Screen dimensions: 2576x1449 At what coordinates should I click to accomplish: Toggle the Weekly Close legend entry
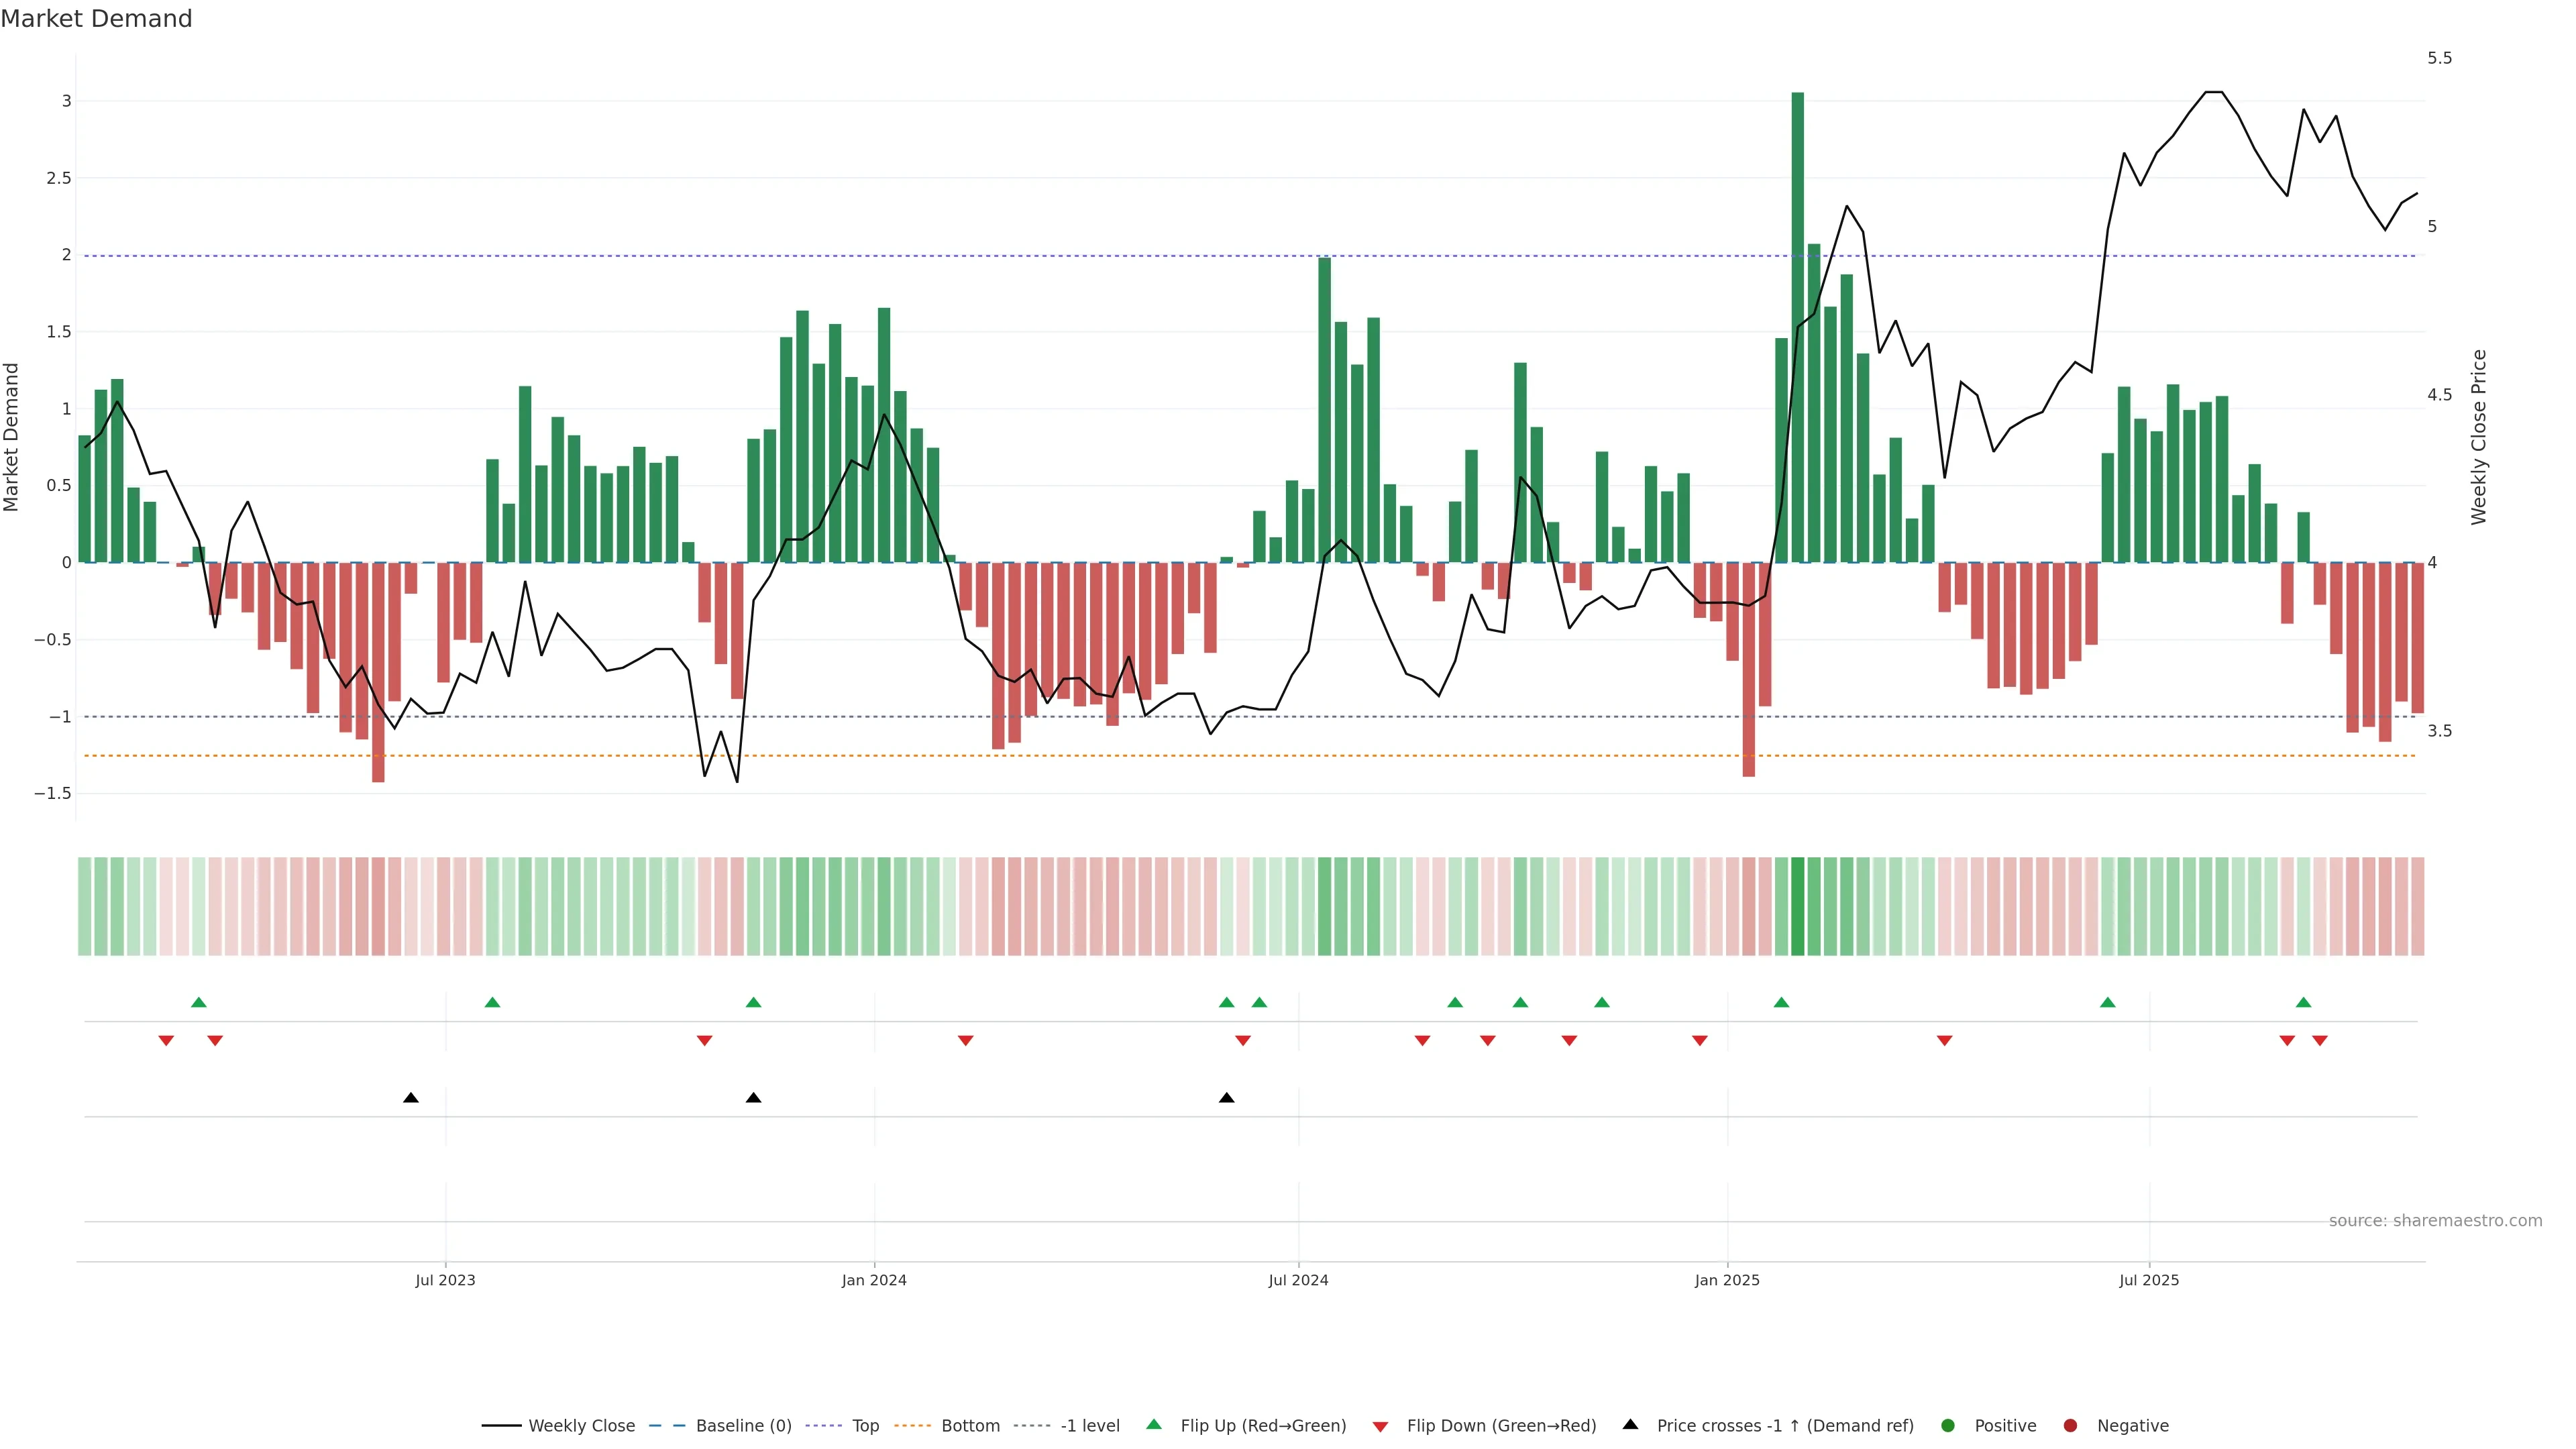pyautogui.click(x=581, y=1425)
